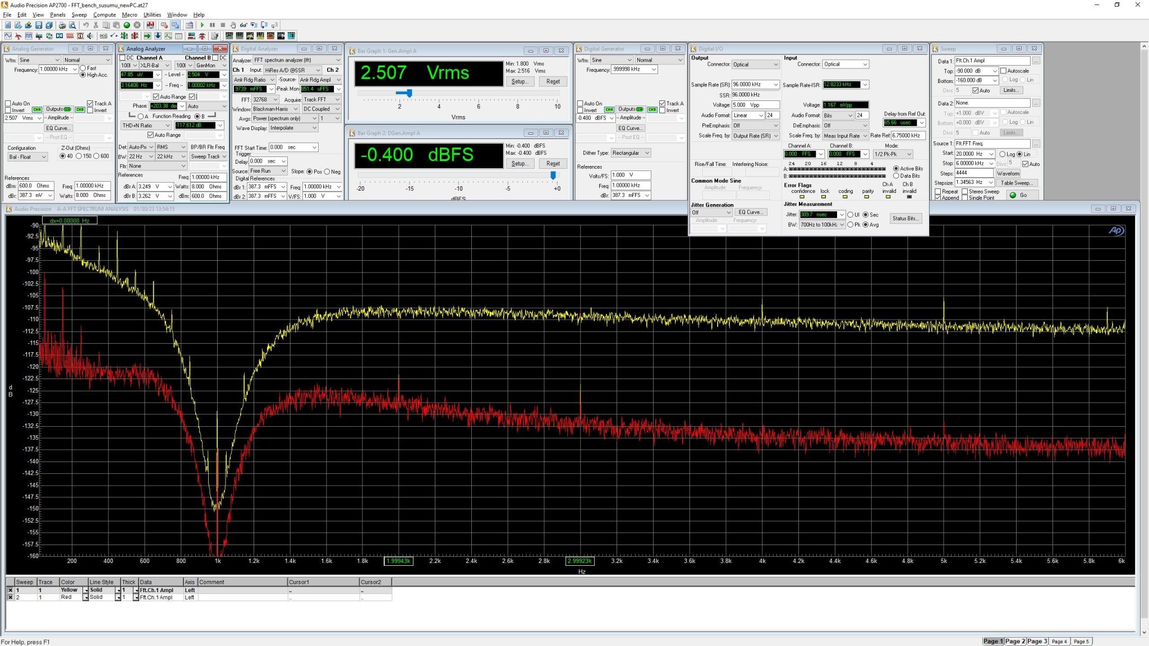Pause the sweep with the pause icon

click(212, 25)
